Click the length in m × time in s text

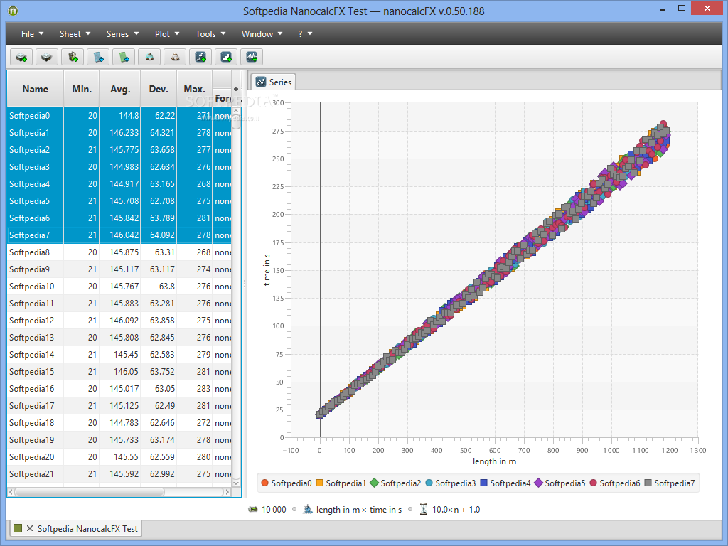pos(359,509)
